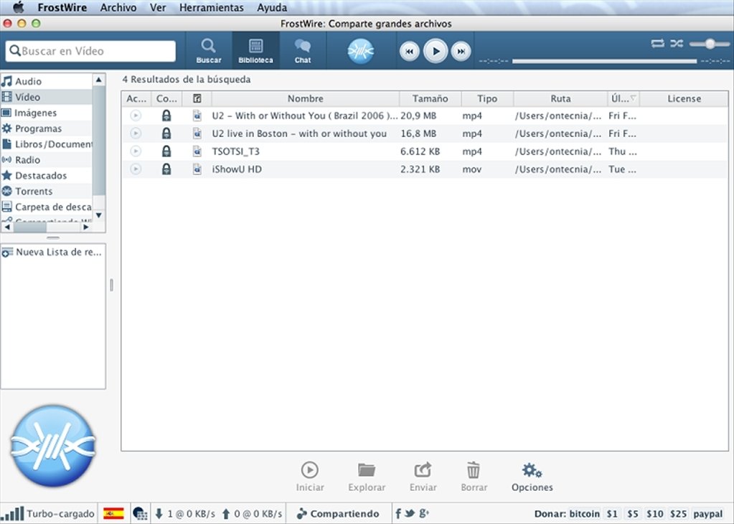Toggle sharing lock for TSOTSI_T3
This screenshot has width=734, height=524.
166,151
